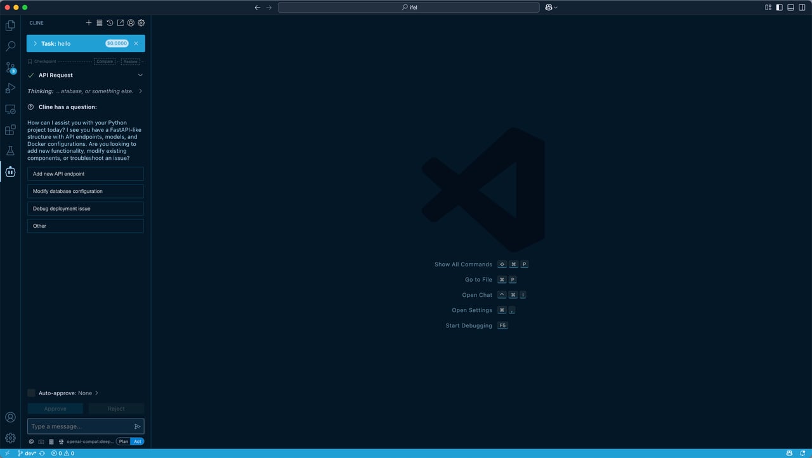
Task: Click the Restore checkpoint button
Action: click(130, 62)
